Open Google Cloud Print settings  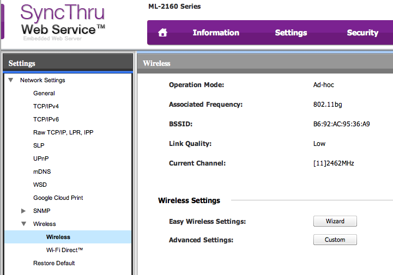pos(58,198)
